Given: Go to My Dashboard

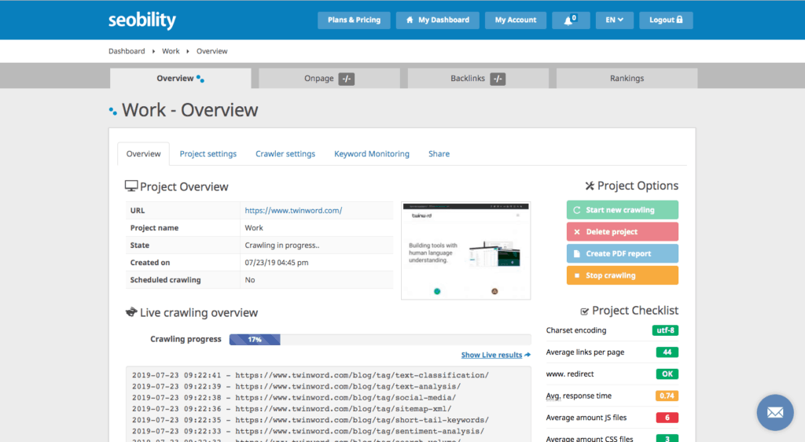Looking at the screenshot, I should coord(437,20).
